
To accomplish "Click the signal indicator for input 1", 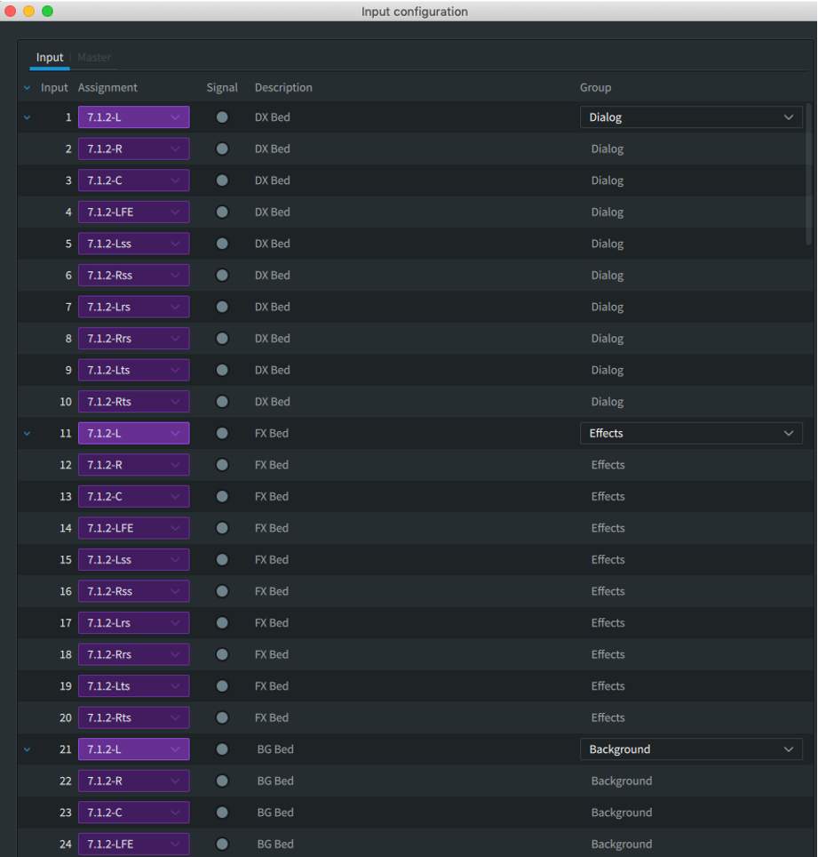I will tap(222, 117).
